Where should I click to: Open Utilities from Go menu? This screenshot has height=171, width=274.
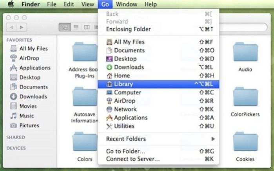[x=158, y=126]
